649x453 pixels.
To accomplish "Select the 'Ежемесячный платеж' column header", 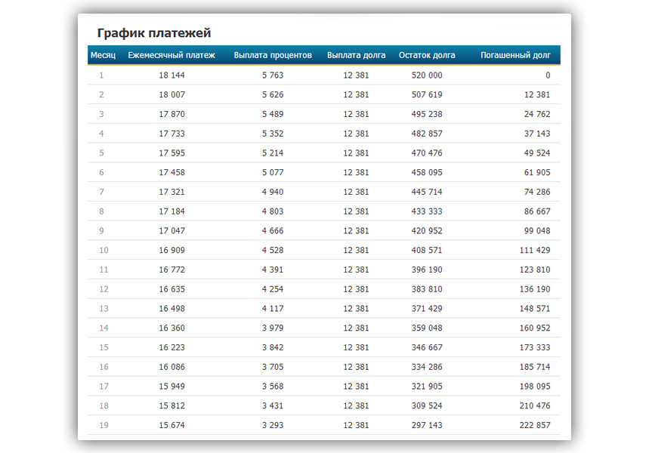I will (172, 55).
